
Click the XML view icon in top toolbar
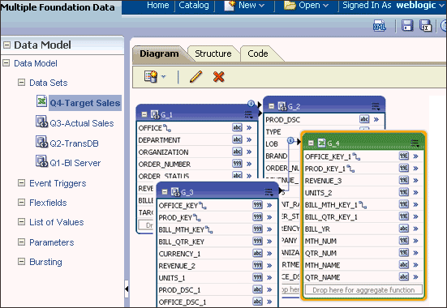coord(380,26)
